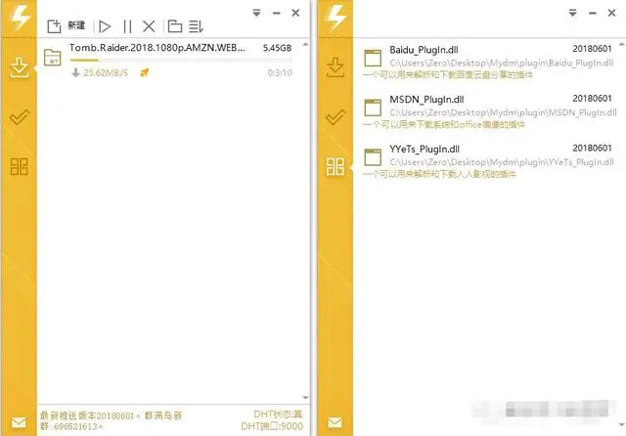Open Plugins grid tab in left window sidebar
This screenshot has height=436, width=626.
[19, 166]
